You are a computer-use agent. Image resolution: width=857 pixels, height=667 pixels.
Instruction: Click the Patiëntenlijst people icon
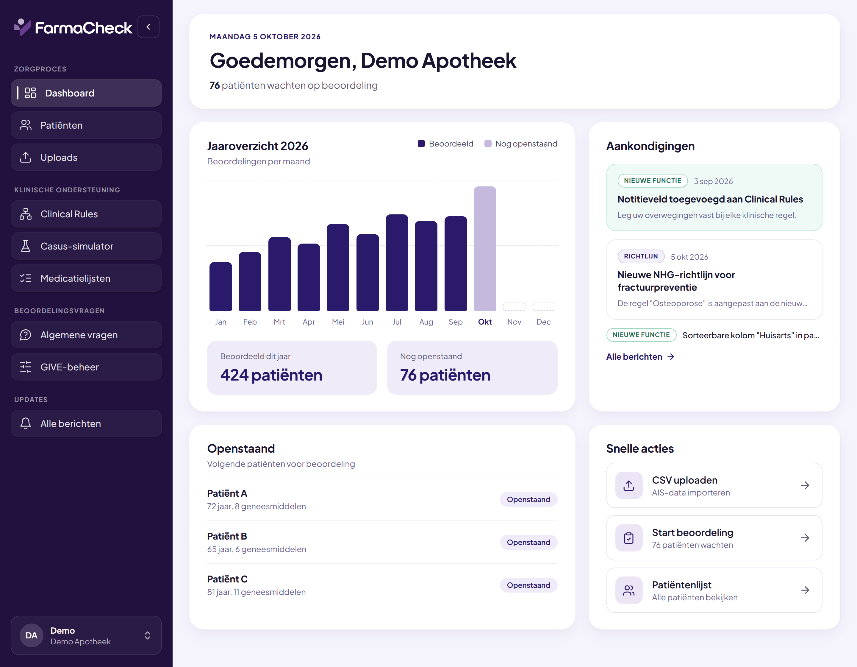[629, 590]
